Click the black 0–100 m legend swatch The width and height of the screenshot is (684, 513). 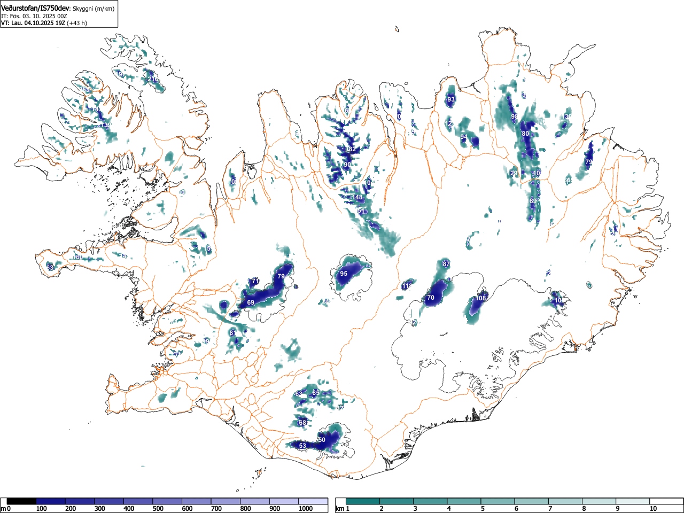pyautogui.click(x=21, y=501)
